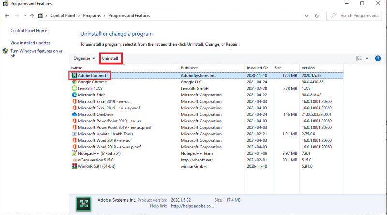Open Control Panel Home link
The width and height of the screenshot is (387, 215).
tap(29, 31)
